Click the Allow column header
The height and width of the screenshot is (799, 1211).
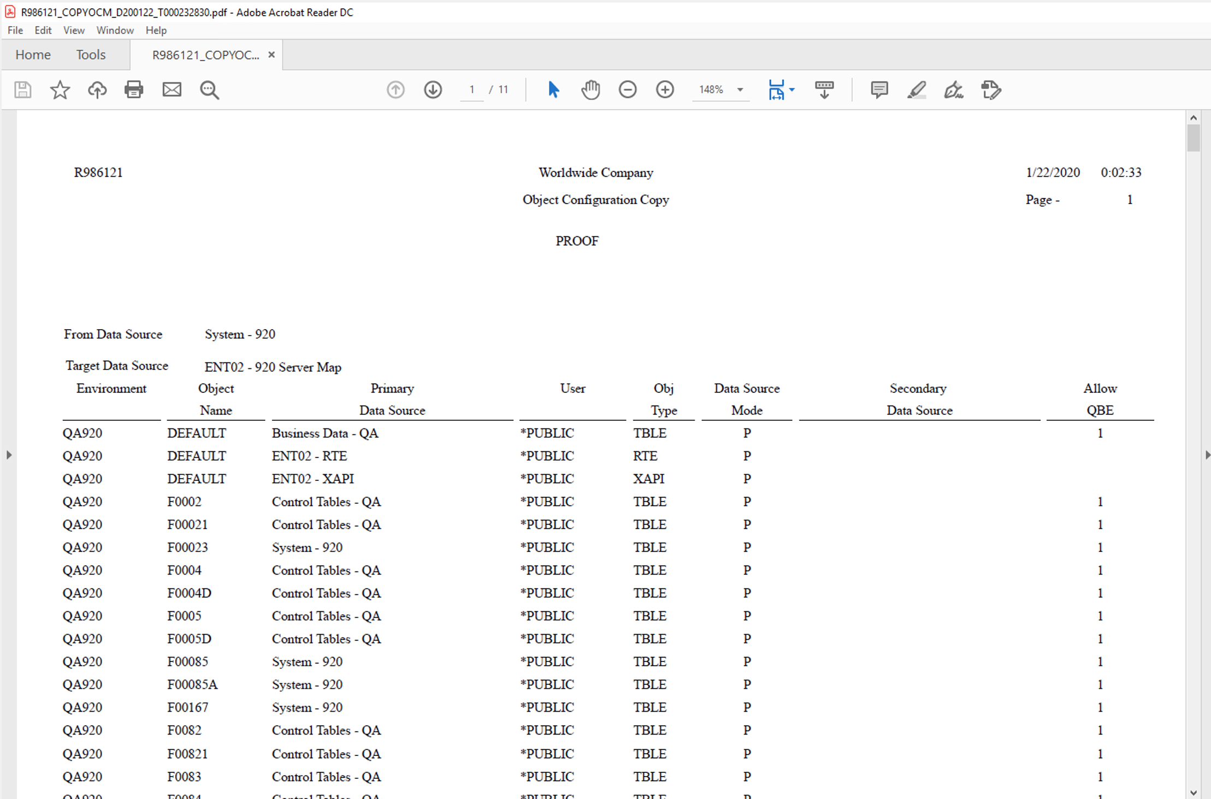tap(1100, 389)
